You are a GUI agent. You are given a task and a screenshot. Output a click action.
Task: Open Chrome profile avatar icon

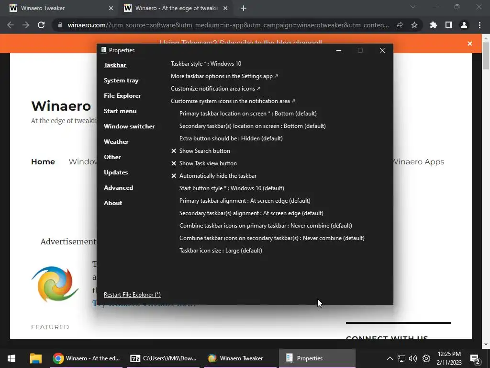click(x=464, y=25)
